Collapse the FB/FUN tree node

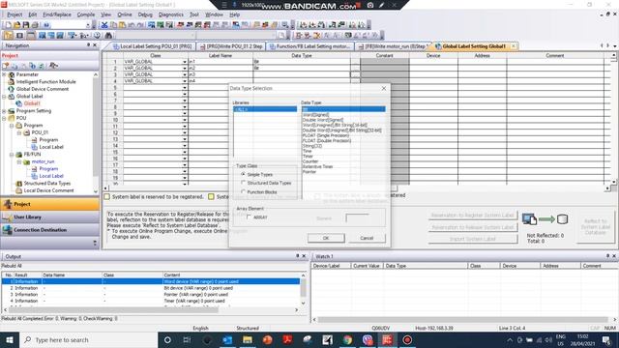pos(12,155)
